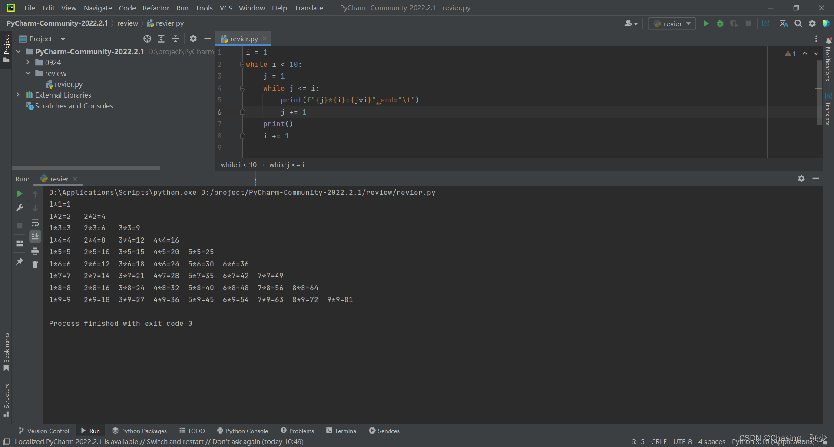This screenshot has width=834, height=447.
Task: Open Python Console tool window
Action: [242, 431]
